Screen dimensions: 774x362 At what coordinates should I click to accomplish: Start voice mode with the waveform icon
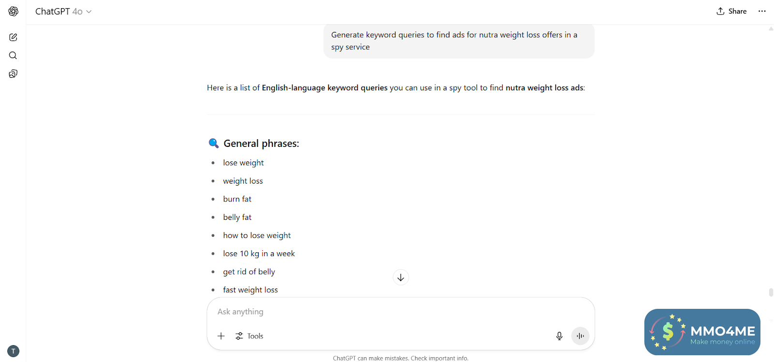pos(580,336)
